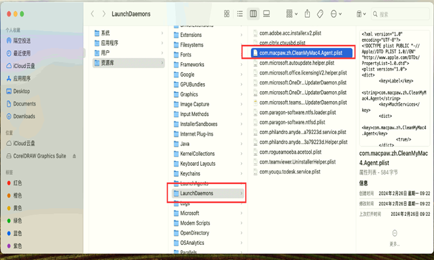Go forward with the right chevron
This screenshot has height=260, width=434.
click(x=104, y=14)
